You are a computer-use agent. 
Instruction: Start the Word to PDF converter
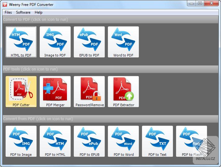pos(123,42)
